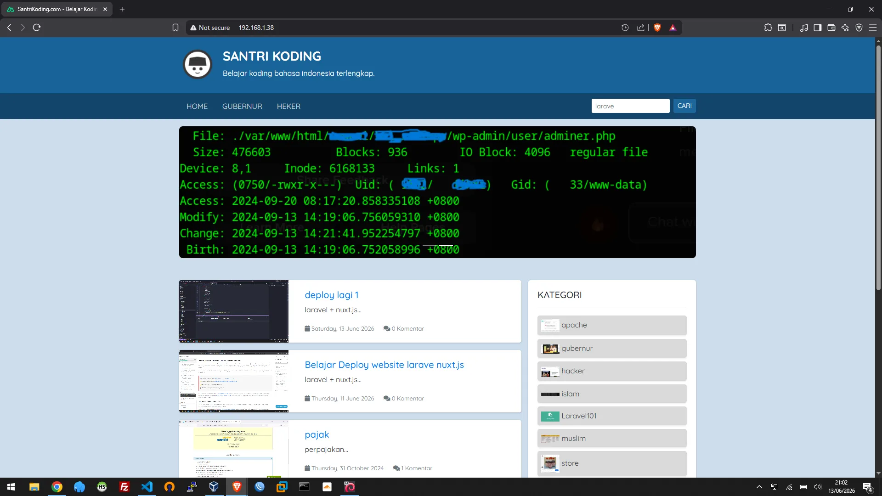The height and width of the screenshot is (496, 882).
Task: Open the terminal app in the taskbar
Action: (304, 487)
